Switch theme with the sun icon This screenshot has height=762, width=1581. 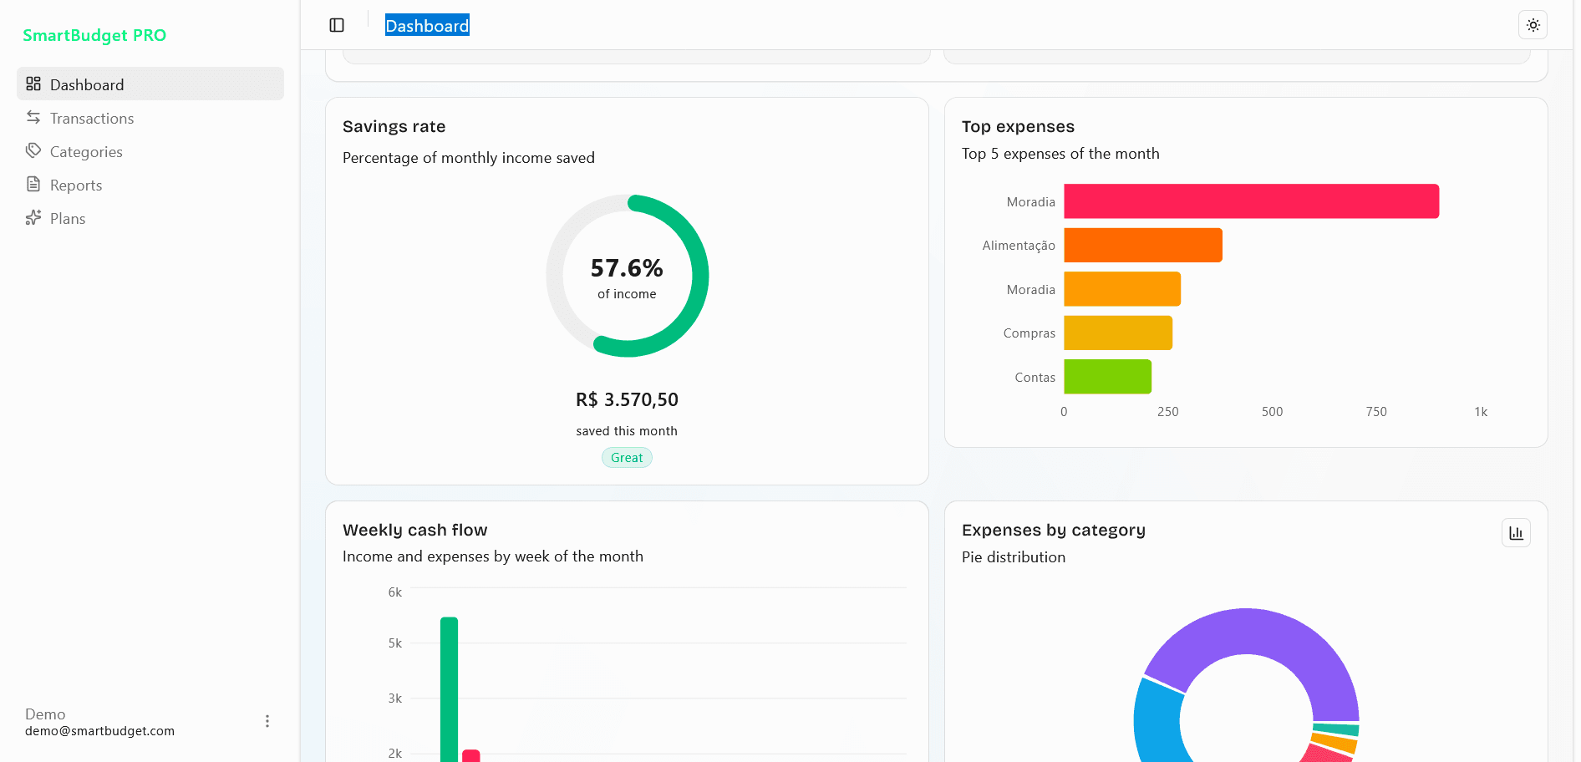coord(1533,25)
